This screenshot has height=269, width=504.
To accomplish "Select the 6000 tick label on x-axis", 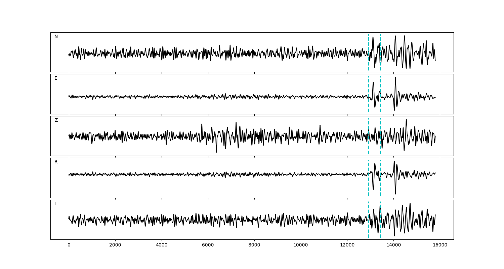I will pyautogui.click(x=208, y=245).
